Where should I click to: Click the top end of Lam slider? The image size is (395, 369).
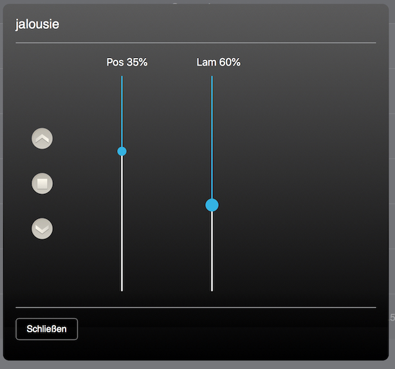pos(212,77)
